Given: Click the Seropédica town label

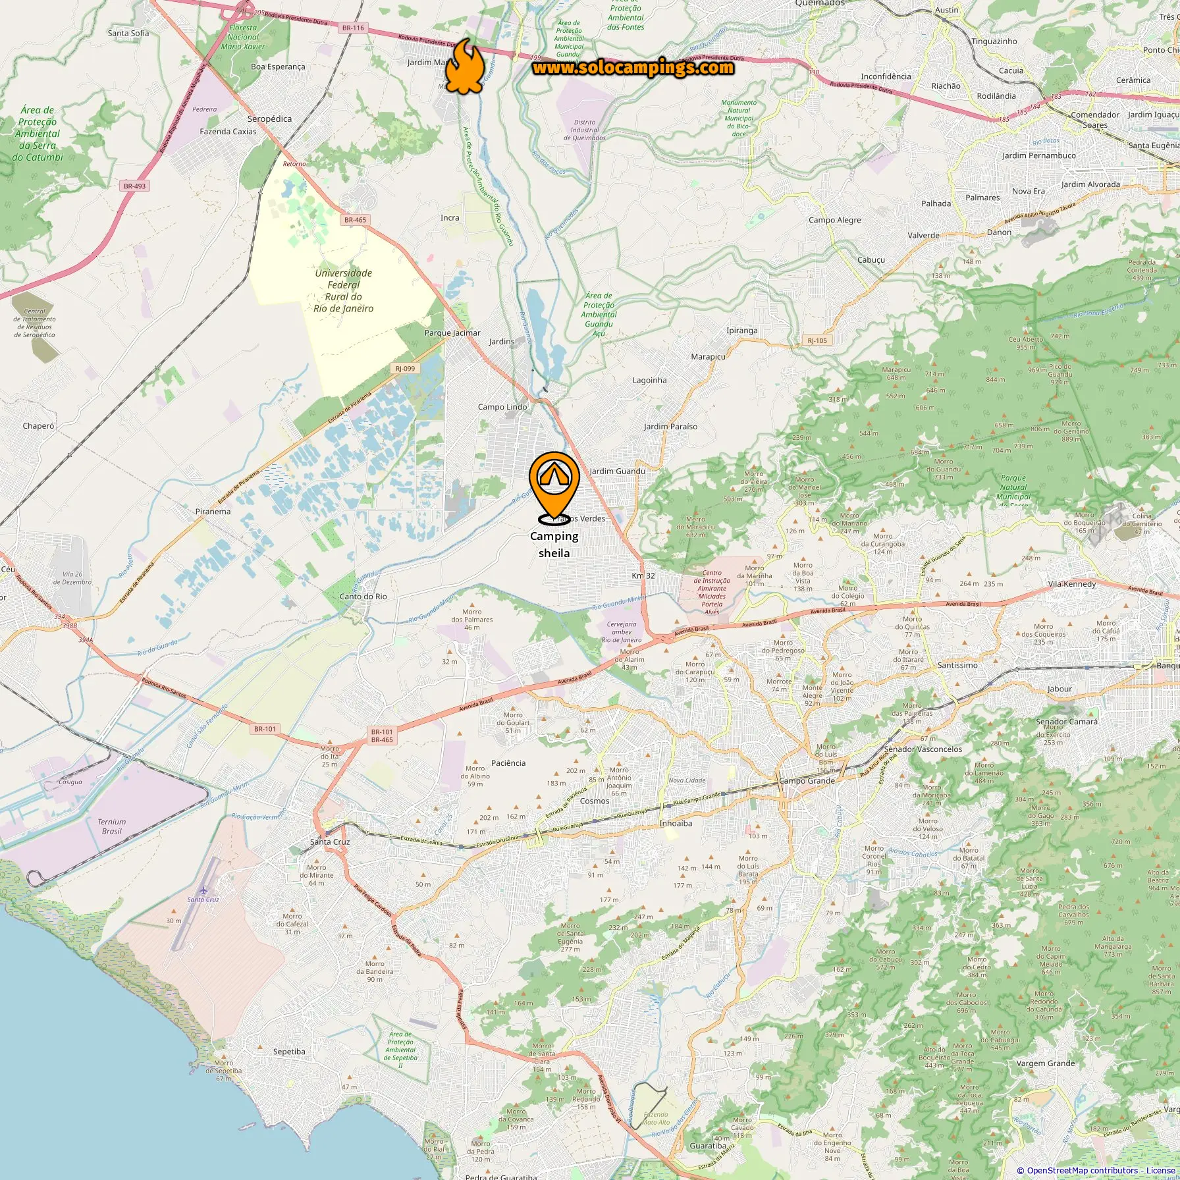Looking at the screenshot, I should (x=269, y=119).
